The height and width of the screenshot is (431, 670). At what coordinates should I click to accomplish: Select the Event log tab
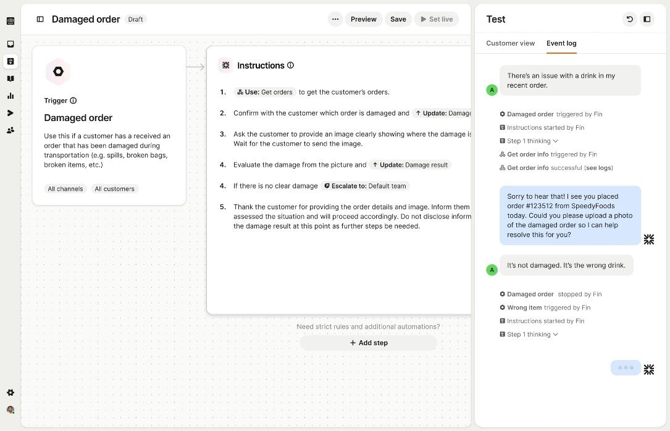[x=561, y=43]
